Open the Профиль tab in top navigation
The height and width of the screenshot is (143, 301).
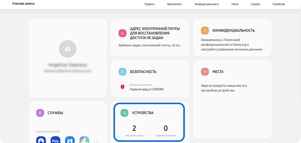point(149,4)
